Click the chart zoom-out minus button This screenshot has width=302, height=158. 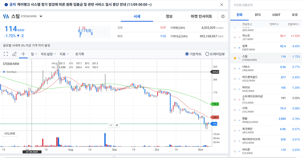111,125
